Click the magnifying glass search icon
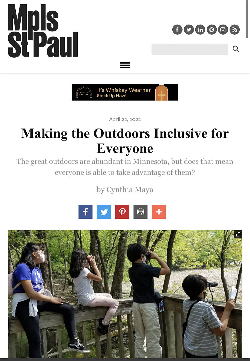The height and width of the screenshot is (361, 250). tap(236, 49)
